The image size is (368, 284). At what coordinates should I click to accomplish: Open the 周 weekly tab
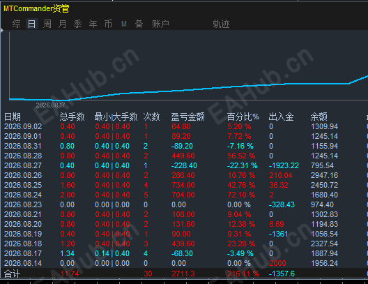point(47,24)
